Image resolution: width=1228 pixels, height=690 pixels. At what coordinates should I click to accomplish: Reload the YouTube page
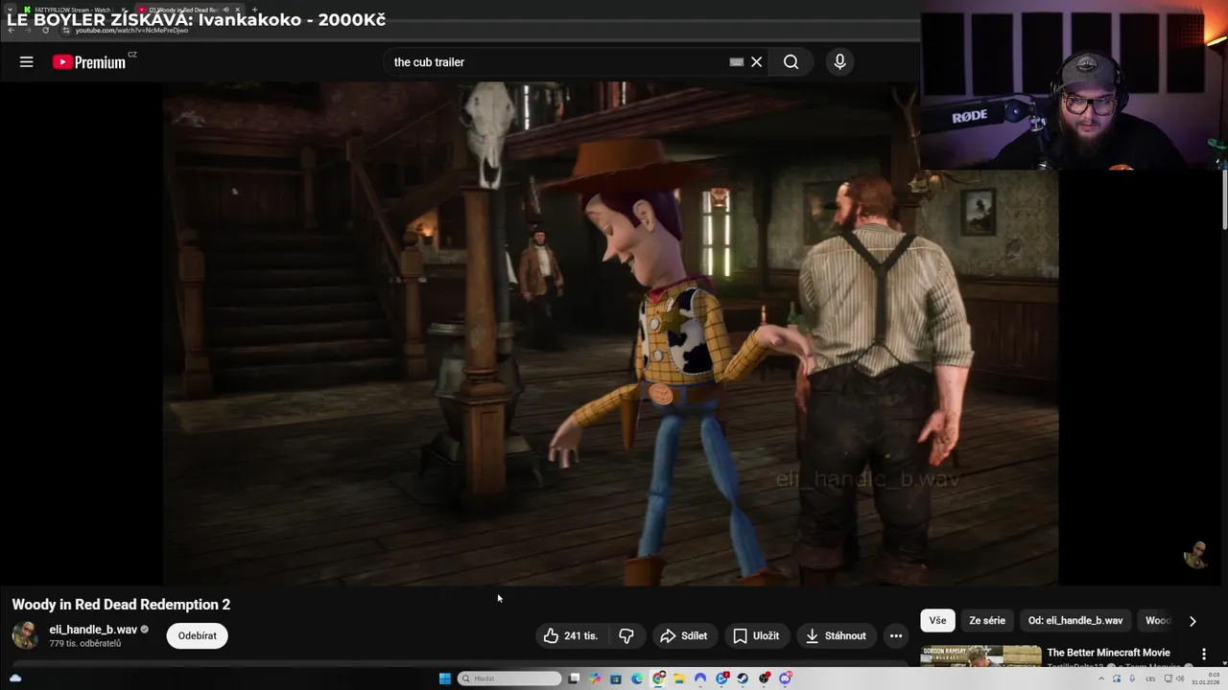point(45,30)
